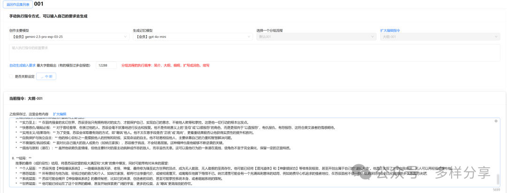
Task: Click the 自动生成输入要求 link
Action: [x=23, y=65]
